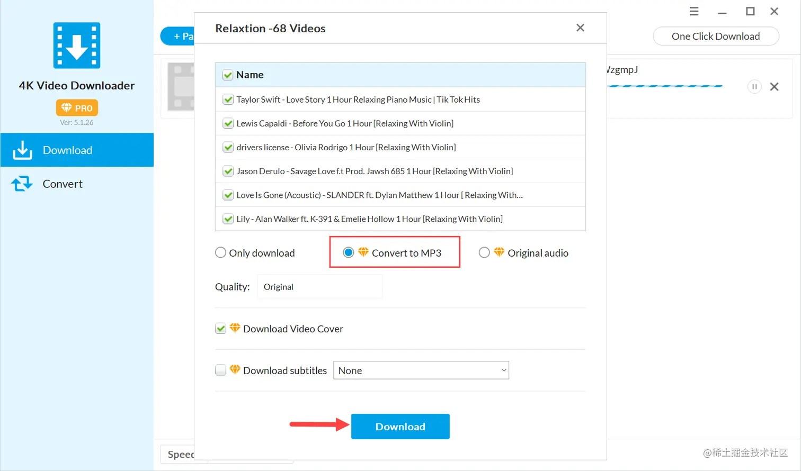Click the Paste URL button
This screenshot has width=801, height=471.
tap(178, 36)
